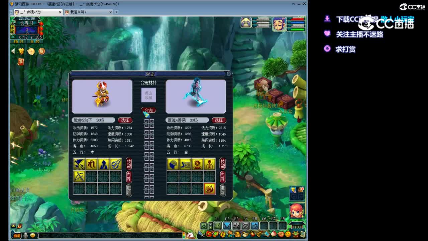
Task: Trigger the F4 striped skill slot
Action: [x=245, y=226]
